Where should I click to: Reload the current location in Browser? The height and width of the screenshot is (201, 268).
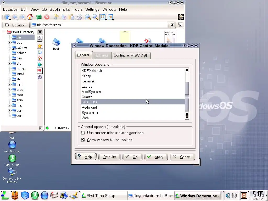pos(39,17)
